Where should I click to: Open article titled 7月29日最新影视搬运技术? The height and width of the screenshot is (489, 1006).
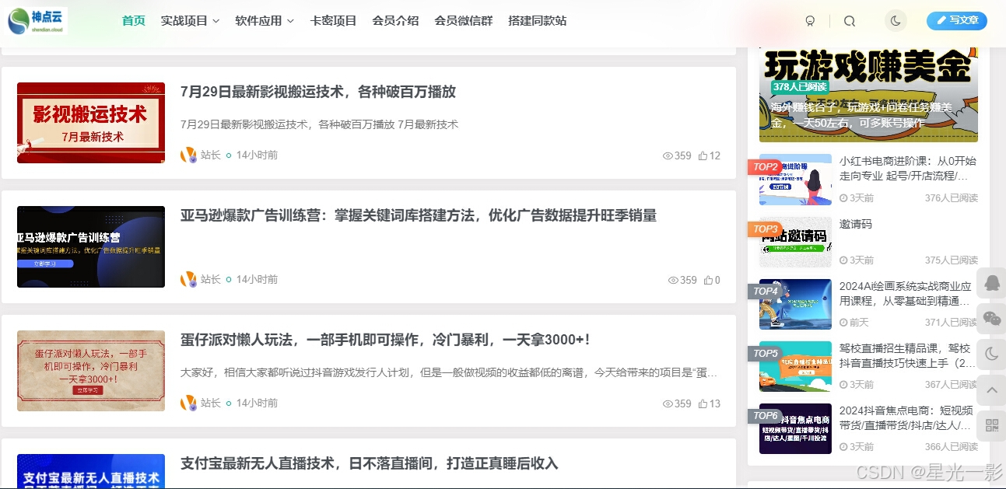318,92
